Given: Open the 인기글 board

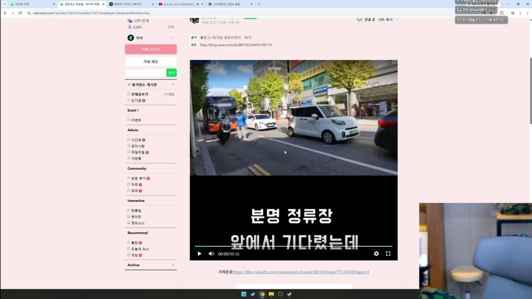Looking at the screenshot, I should [x=136, y=100].
